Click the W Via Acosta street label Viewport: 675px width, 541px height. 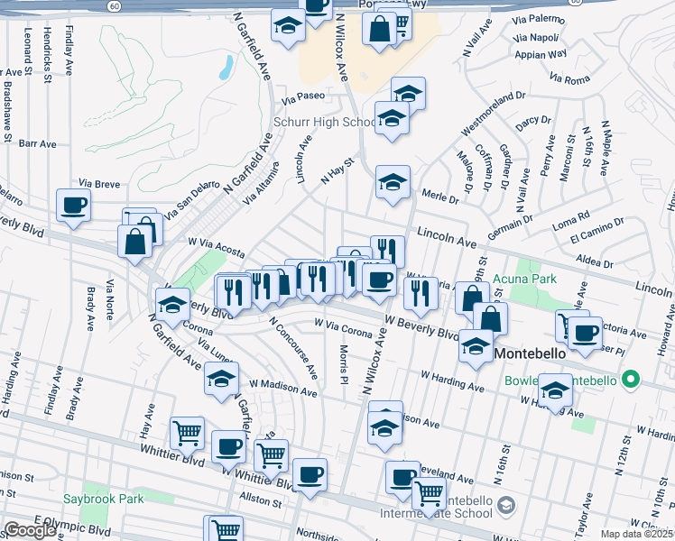coord(217,247)
